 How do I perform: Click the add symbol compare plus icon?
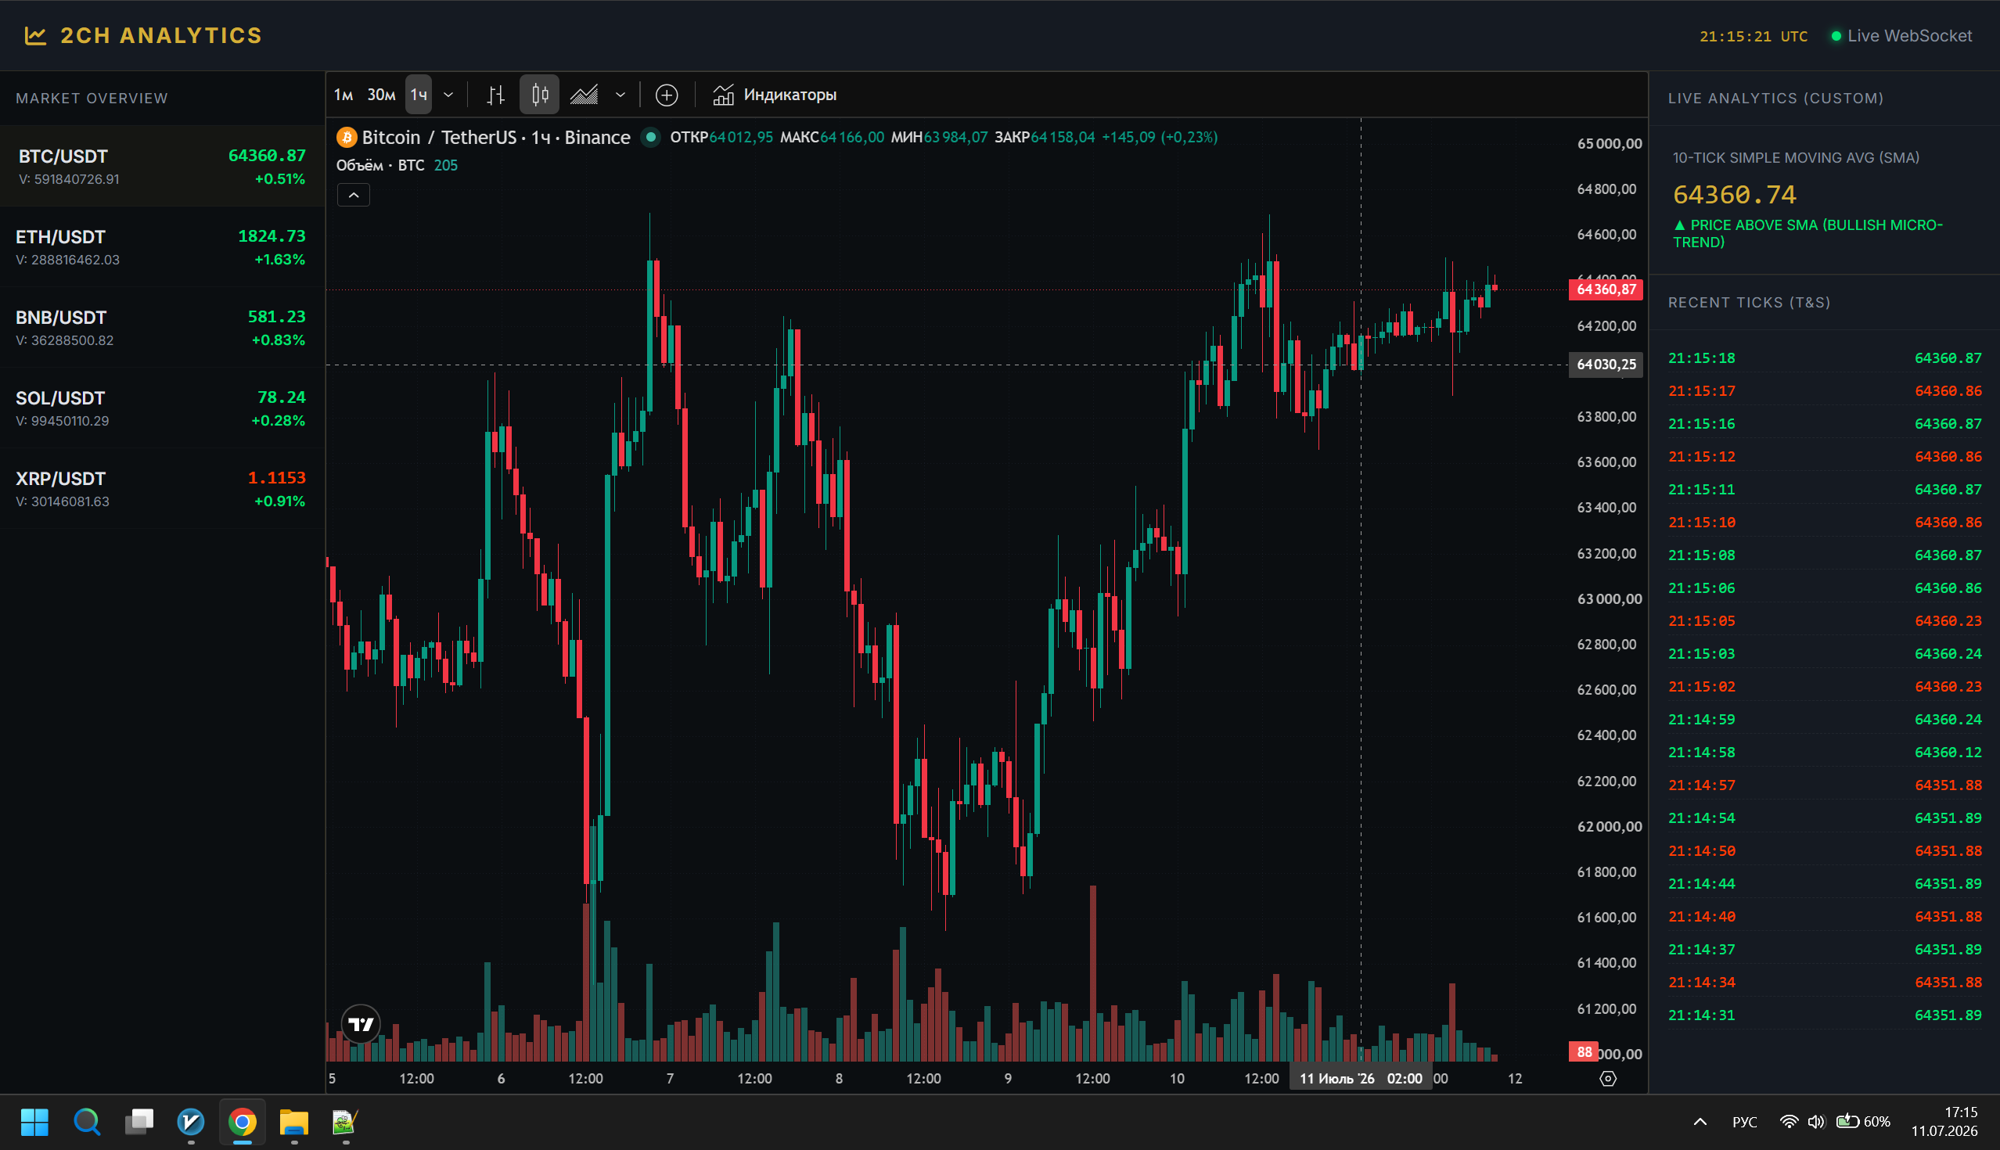click(667, 95)
